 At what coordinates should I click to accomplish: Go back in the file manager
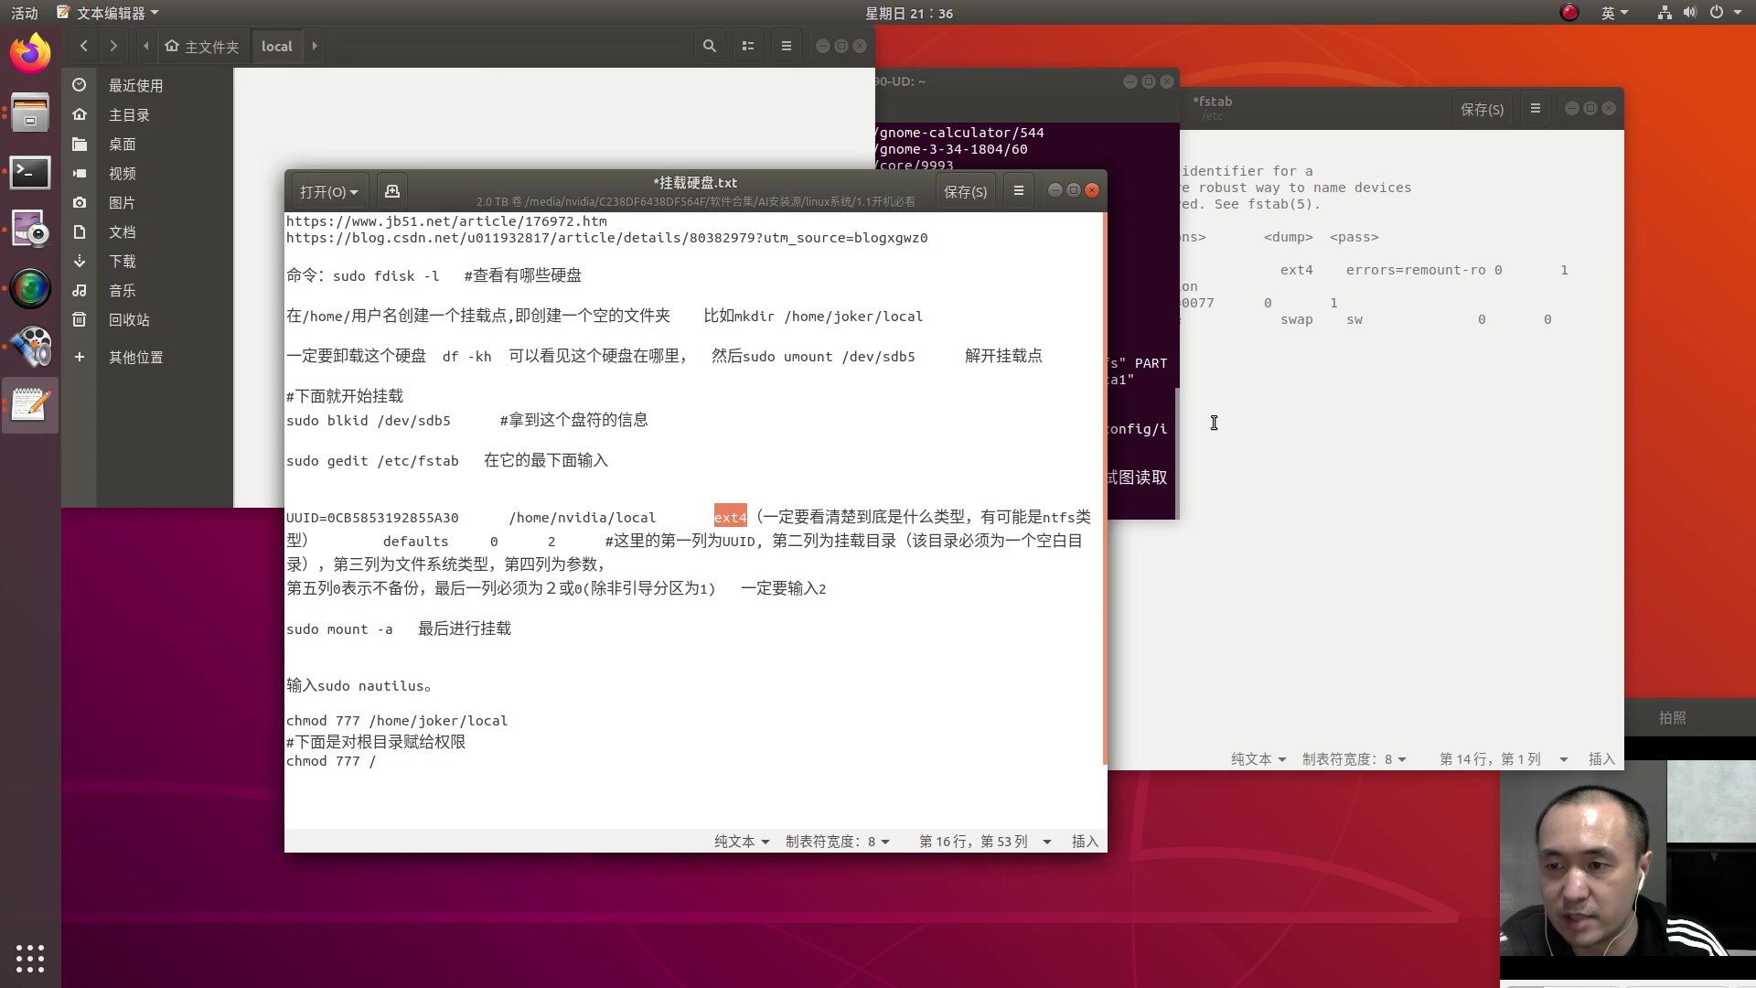tap(84, 46)
